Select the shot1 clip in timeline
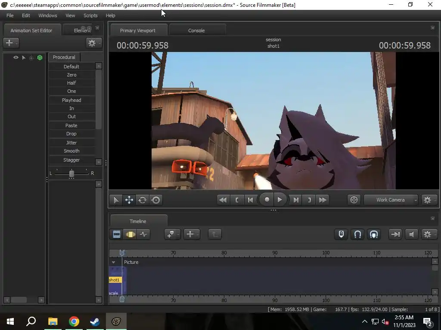 click(x=115, y=280)
